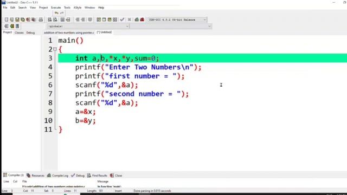Click the Replace toolbar icon
Screen dimensions: 347x195
[x=55, y=19]
